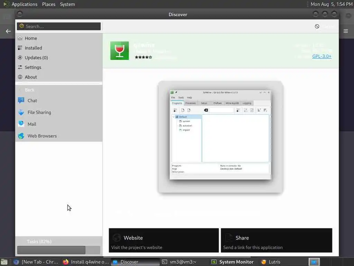The height and width of the screenshot is (266, 354).
Task: Select the Discover taskbar entry
Action: (x=135, y=262)
